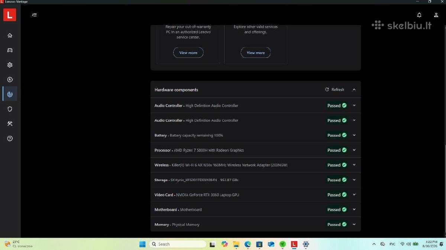446x250 pixels.
Task: Click the Hardware components heading
Action: coord(177,90)
